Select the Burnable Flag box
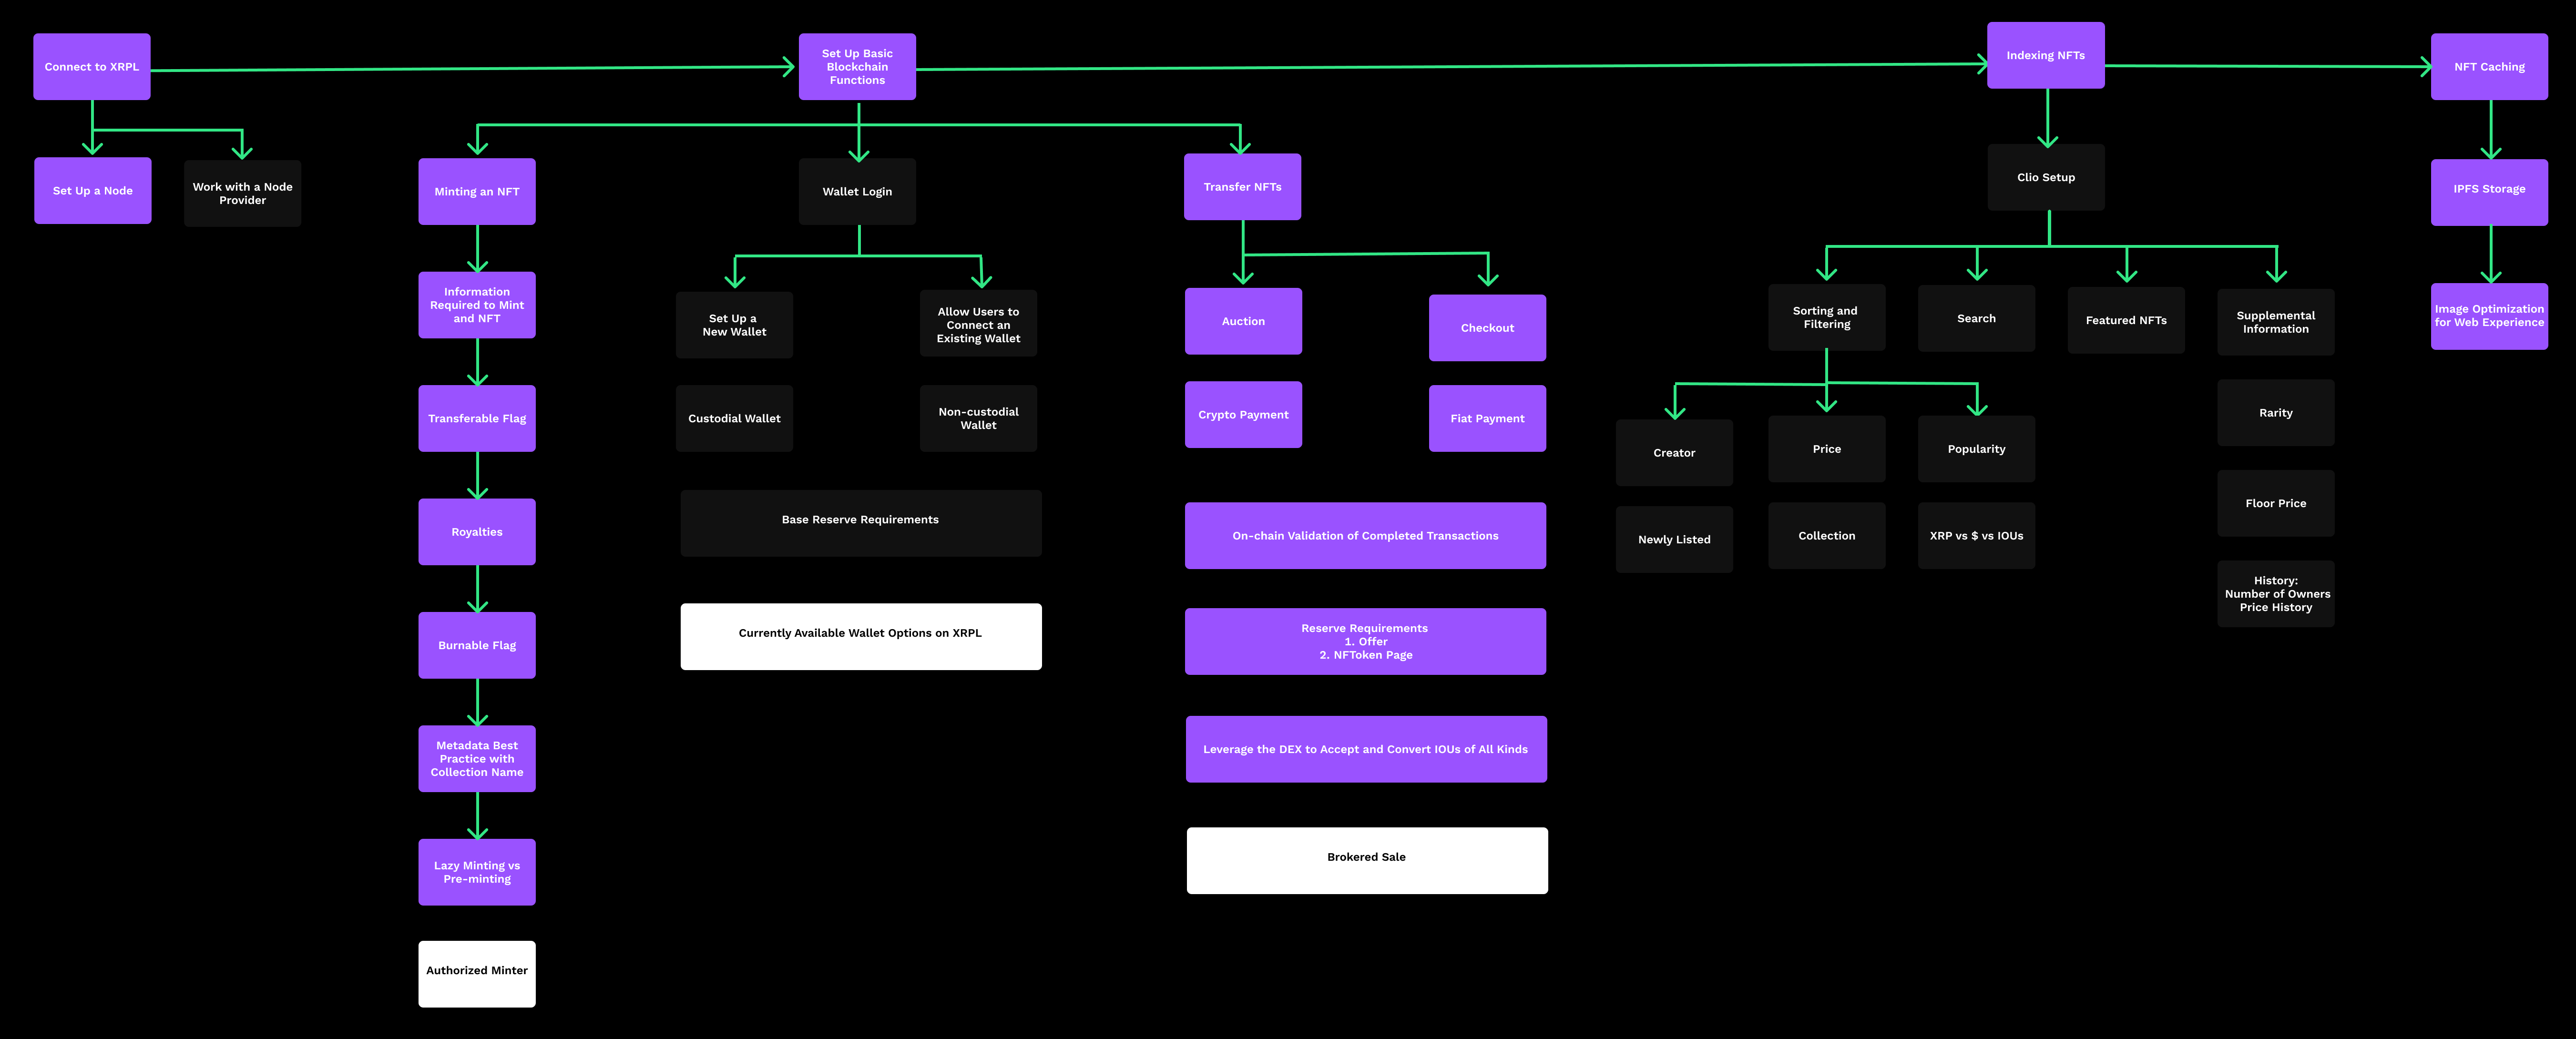The height and width of the screenshot is (1039, 2576). click(x=476, y=646)
